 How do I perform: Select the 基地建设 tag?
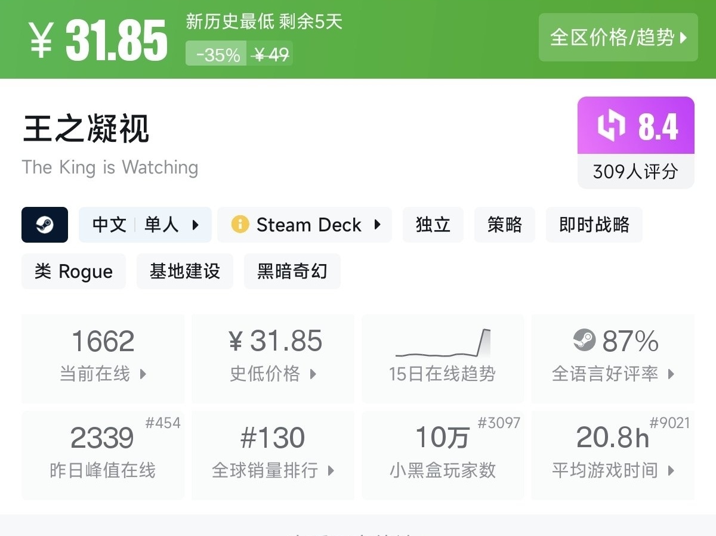(184, 271)
